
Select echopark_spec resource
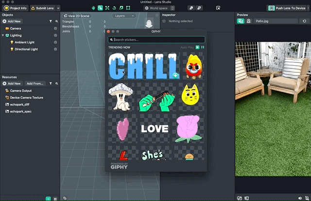click(x=20, y=111)
